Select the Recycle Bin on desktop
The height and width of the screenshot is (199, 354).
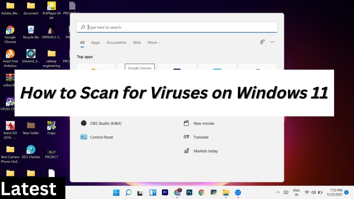[31, 32]
